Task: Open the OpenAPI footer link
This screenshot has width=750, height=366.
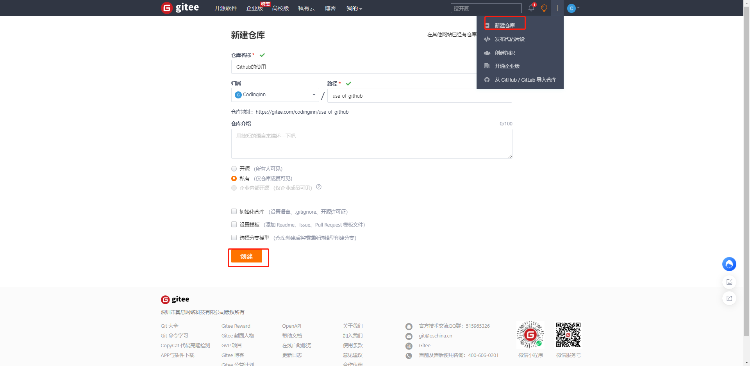Action: point(292,326)
